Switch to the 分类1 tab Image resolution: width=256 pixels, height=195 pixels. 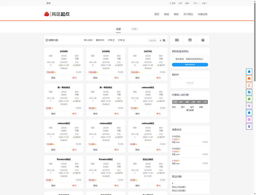pos(135,29)
